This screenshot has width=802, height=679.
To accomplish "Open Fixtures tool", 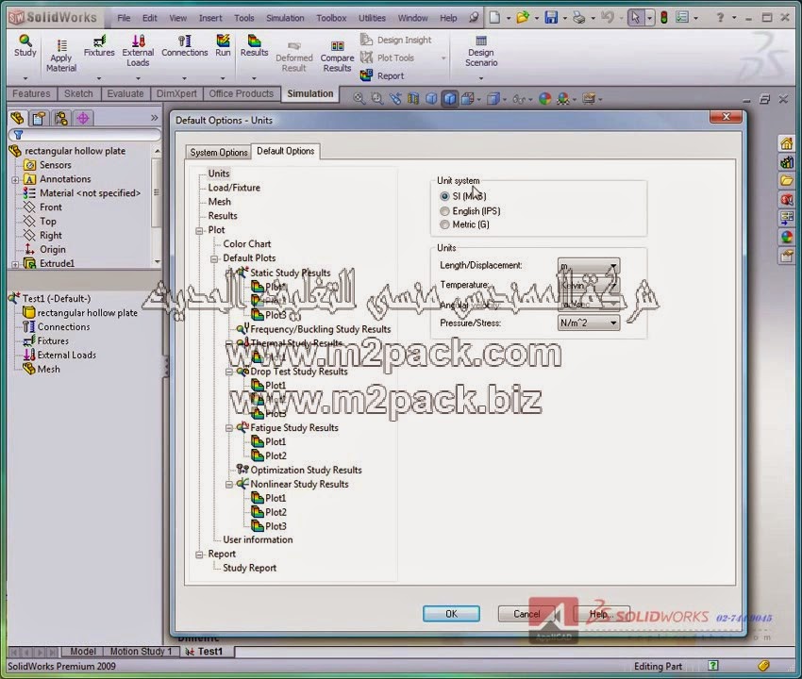I will [x=99, y=46].
